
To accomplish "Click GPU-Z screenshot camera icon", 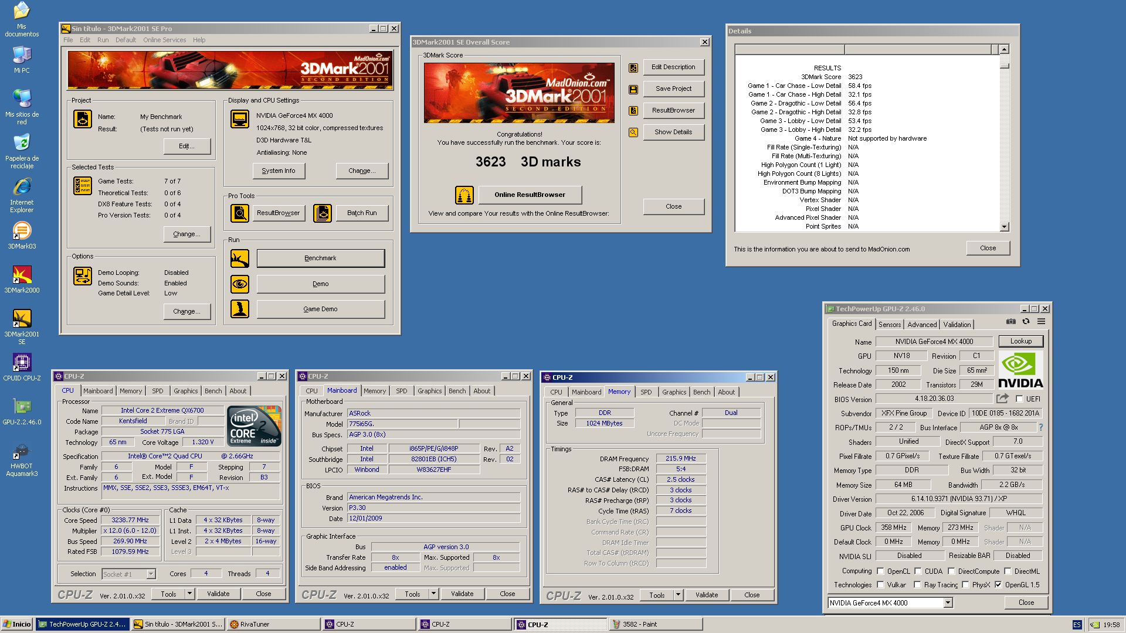I will point(1011,322).
